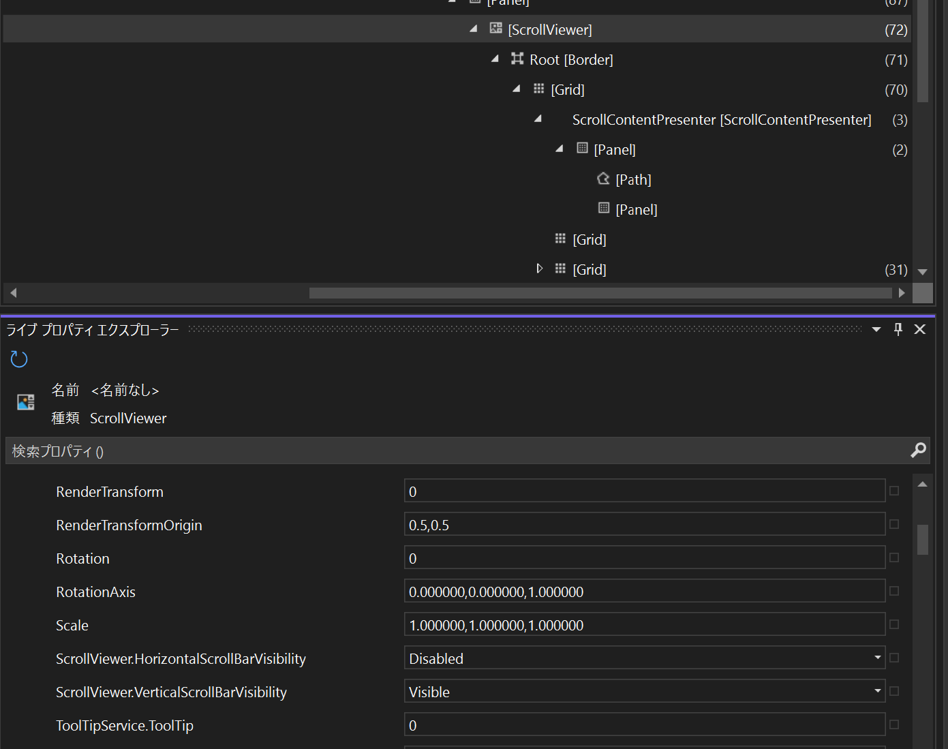The width and height of the screenshot is (948, 749).
Task: Click the Scale value field
Action: pos(645,624)
